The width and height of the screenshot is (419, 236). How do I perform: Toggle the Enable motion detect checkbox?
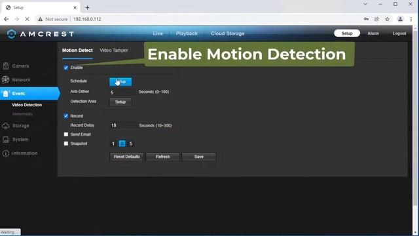click(x=66, y=68)
